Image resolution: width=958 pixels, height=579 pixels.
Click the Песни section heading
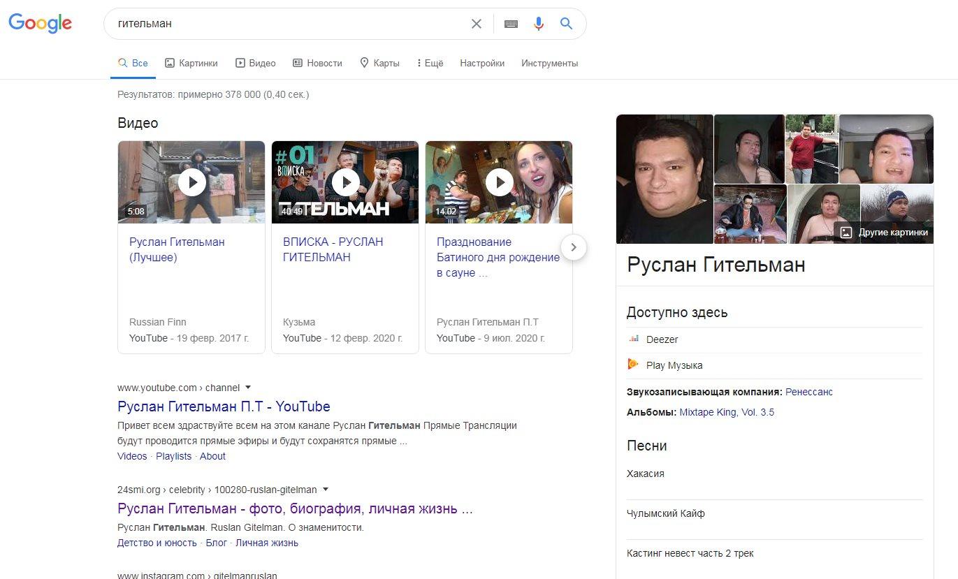(647, 446)
